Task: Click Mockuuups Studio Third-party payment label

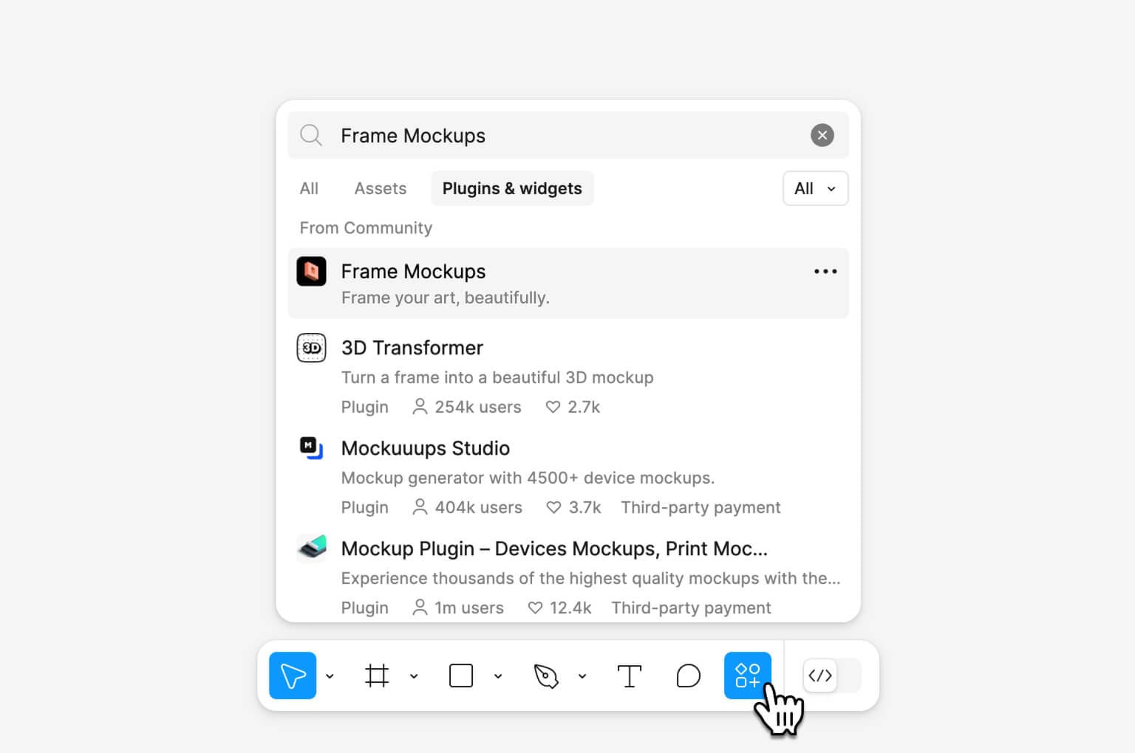Action: [701, 507]
